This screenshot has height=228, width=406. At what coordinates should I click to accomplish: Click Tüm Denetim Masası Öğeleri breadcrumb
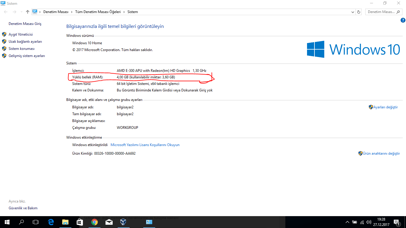point(98,12)
